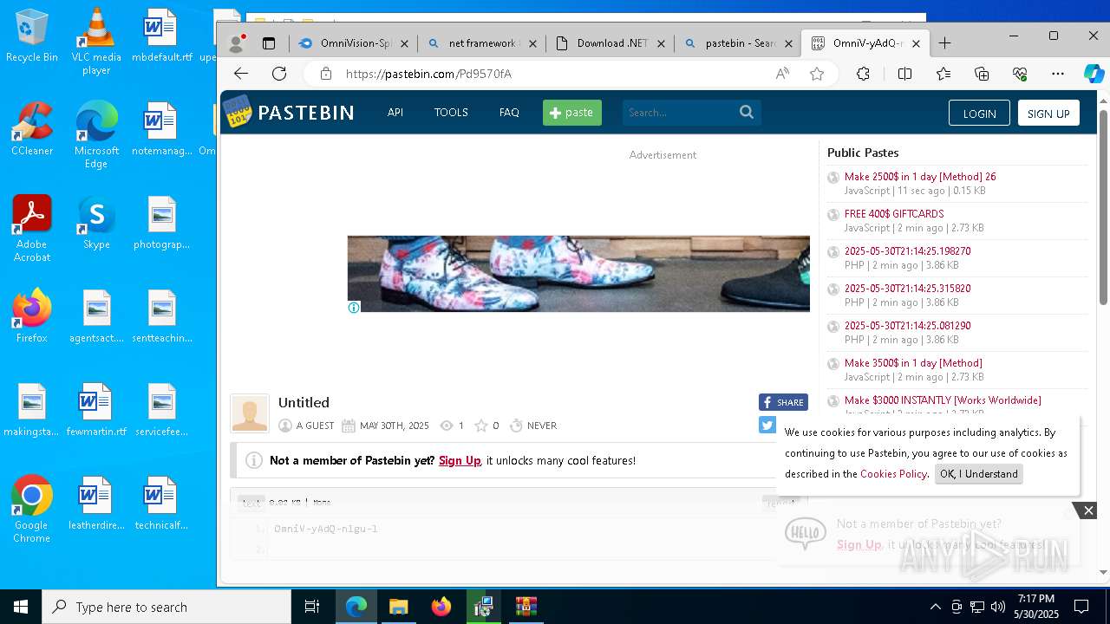Click the Read aloud icon in address bar
Viewport: 1110px width, 624px height.
(x=782, y=74)
